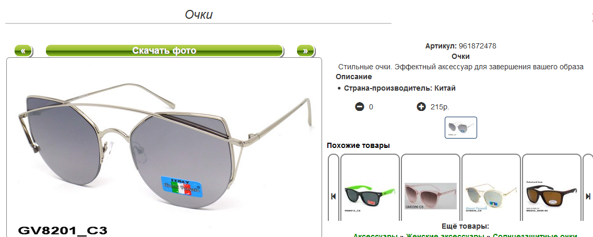The height and width of the screenshot is (237, 593).
Task: Follow the Солнцезащитные очки breadcrumb link
Action: [535, 235]
